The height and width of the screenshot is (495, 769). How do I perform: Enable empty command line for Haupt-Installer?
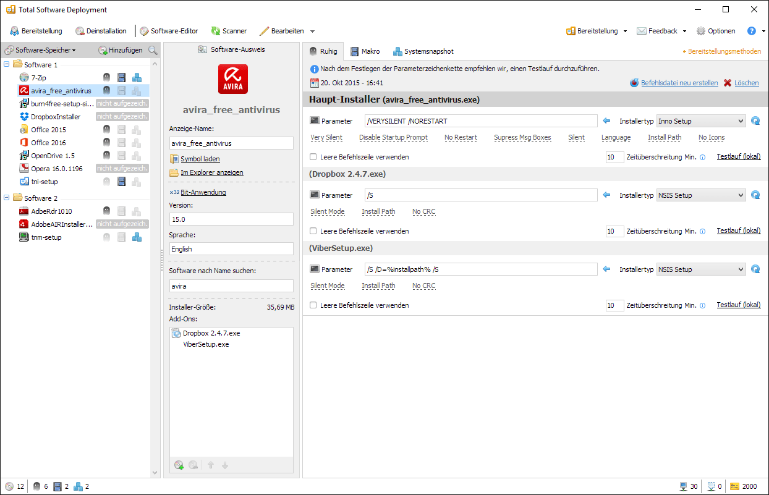(x=313, y=157)
